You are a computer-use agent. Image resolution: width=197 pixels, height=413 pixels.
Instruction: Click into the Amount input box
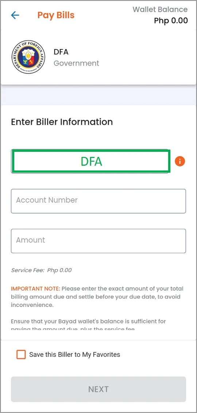(x=98, y=241)
